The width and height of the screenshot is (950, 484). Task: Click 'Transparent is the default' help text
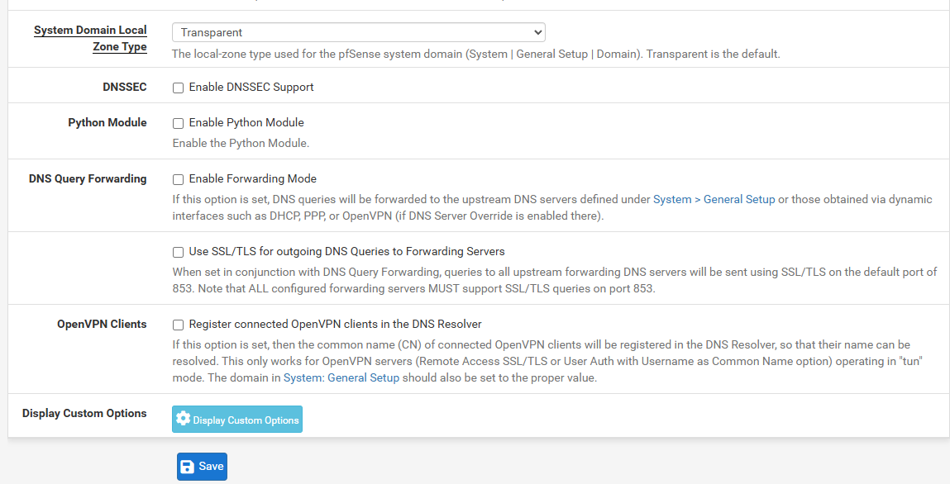coord(713,54)
